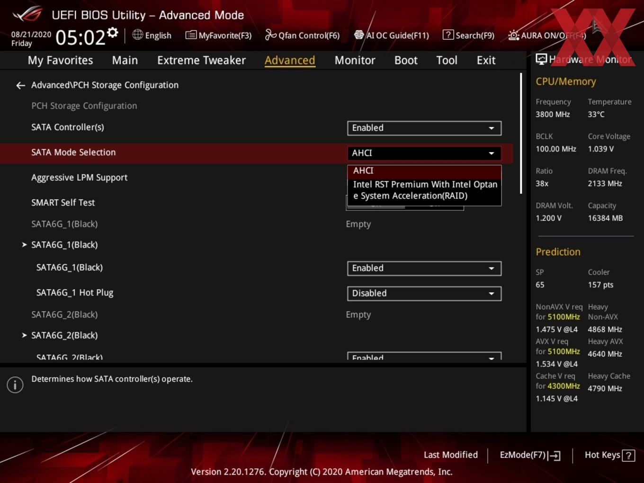This screenshot has height=483, width=644.
Task: Click Prediction heading
Action: (558, 252)
